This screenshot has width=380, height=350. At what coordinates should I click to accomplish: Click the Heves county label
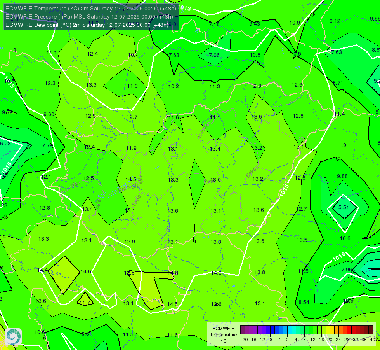point(203,131)
